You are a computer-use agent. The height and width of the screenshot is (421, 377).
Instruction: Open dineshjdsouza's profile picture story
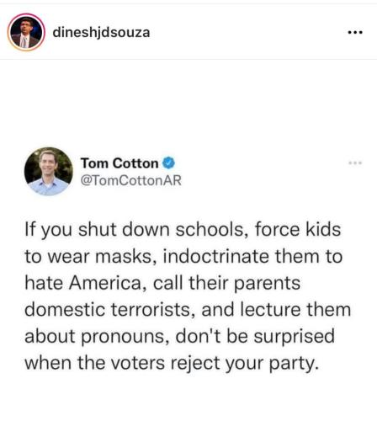(x=26, y=32)
